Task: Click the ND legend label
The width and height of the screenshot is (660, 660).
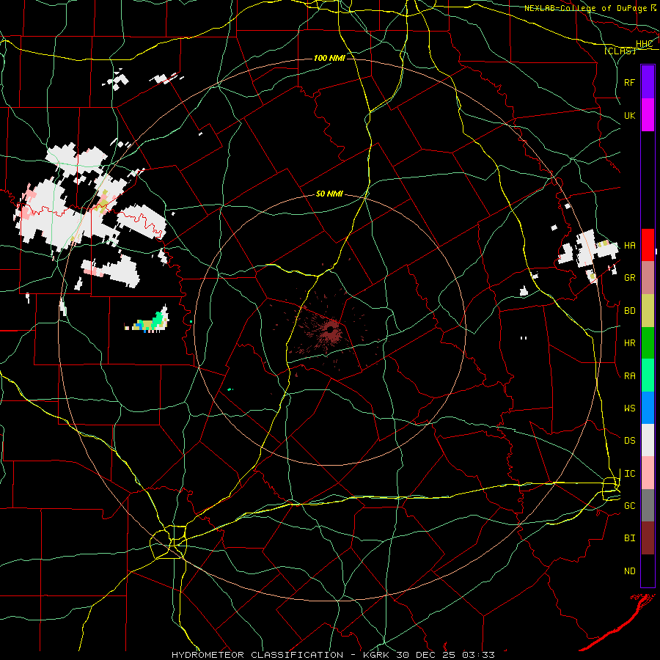Action: pyautogui.click(x=629, y=571)
